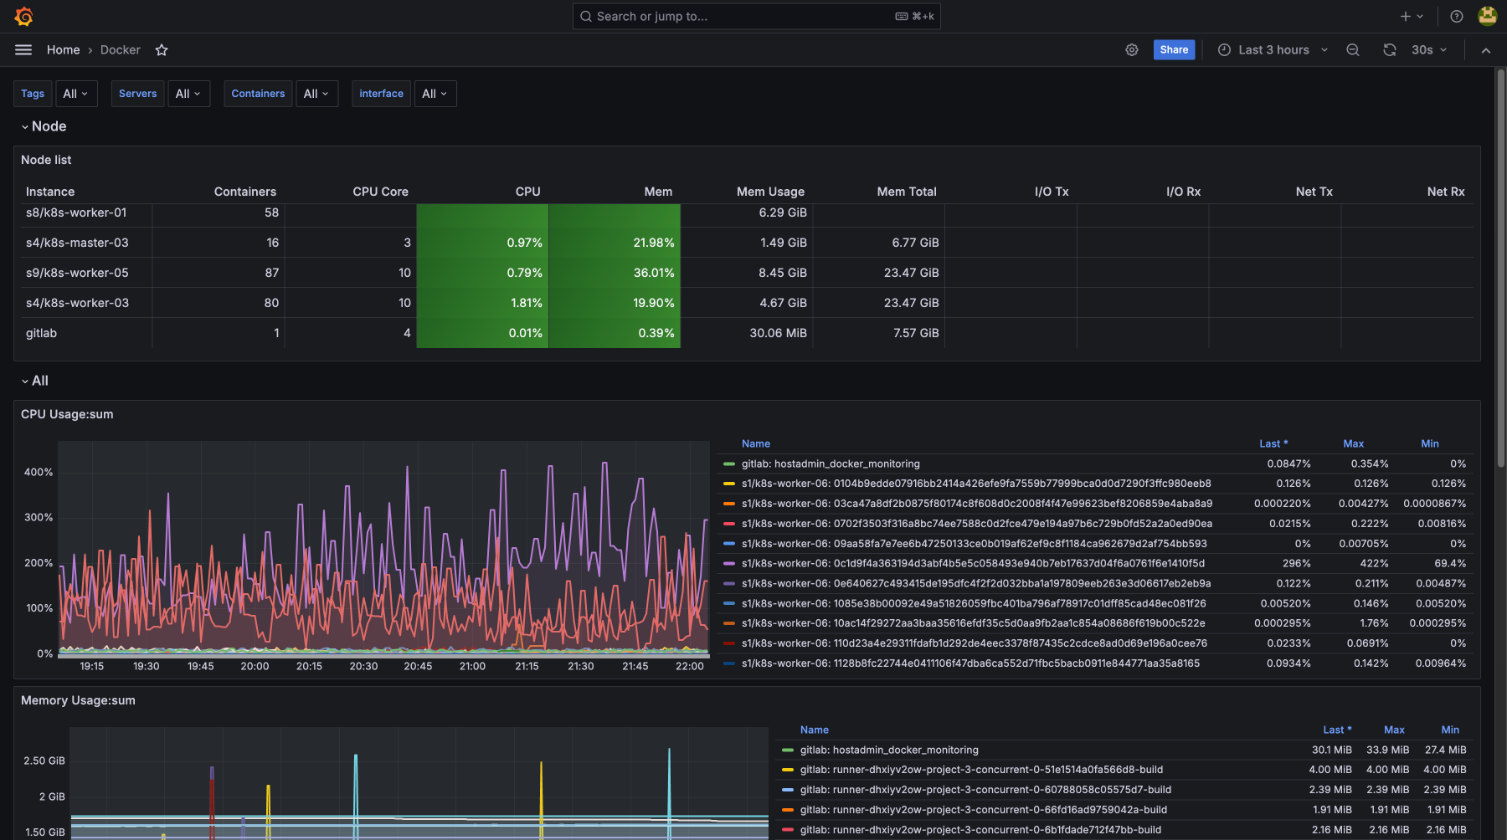1507x840 pixels.
Task: Sort CPU legend by Max column
Action: click(1353, 444)
